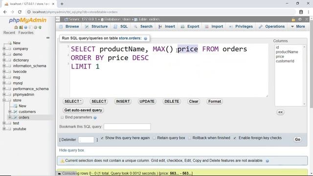This screenshot has width=313, height=176.
Task: Select customerId in Columns list
Action: point(285,61)
